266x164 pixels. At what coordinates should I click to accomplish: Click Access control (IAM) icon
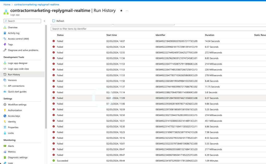pos(5,39)
